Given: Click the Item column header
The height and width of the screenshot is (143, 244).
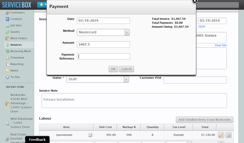Looking at the screenshot, I should [x=66, y=127].
